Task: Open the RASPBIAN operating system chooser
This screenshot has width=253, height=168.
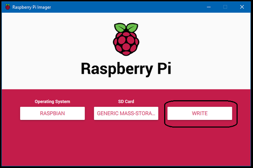Action: (53, 113)
